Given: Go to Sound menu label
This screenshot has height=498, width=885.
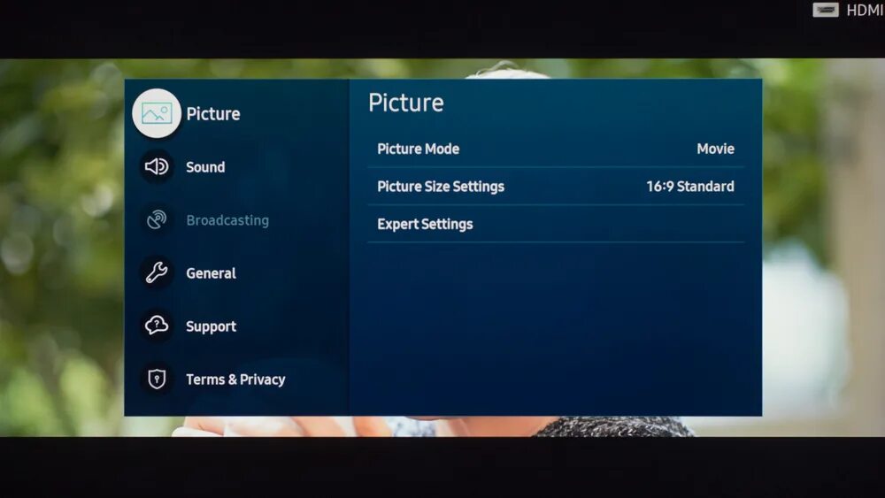Looking at the screenshot, I should (205, 167).
